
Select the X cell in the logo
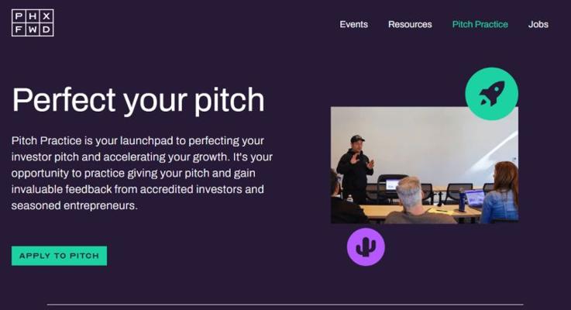click(x=46, y=16)
